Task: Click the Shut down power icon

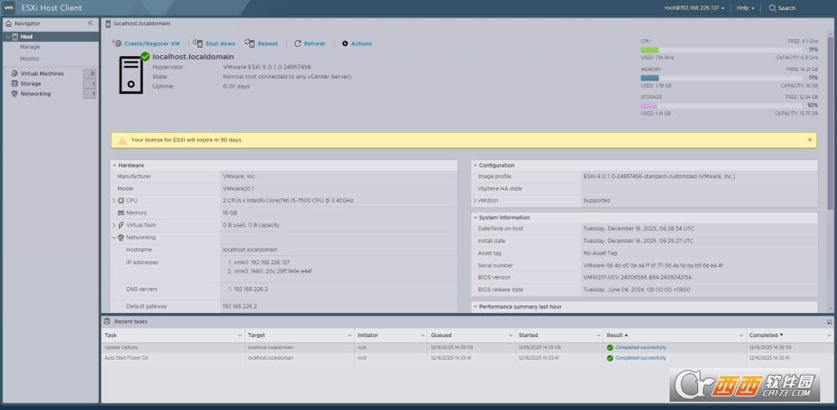Action: pos(198,44)
